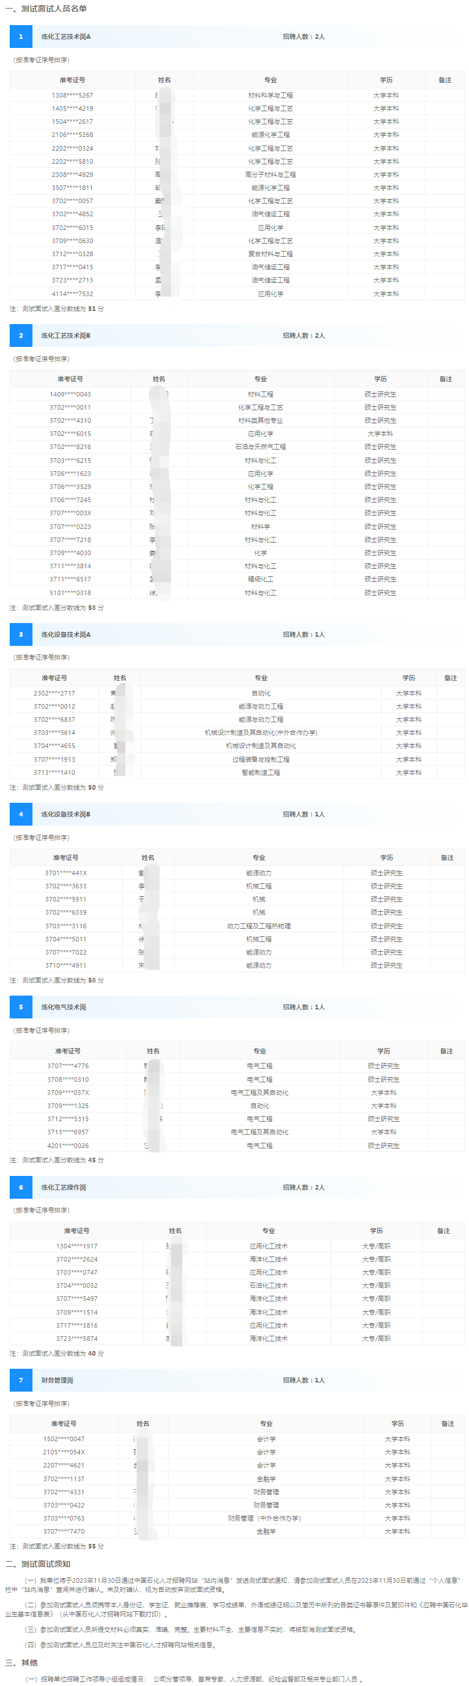Viewport: 469px width, 1686px height.
Task: Click the blue number 2 badge
Action: [x=21, y=335]
